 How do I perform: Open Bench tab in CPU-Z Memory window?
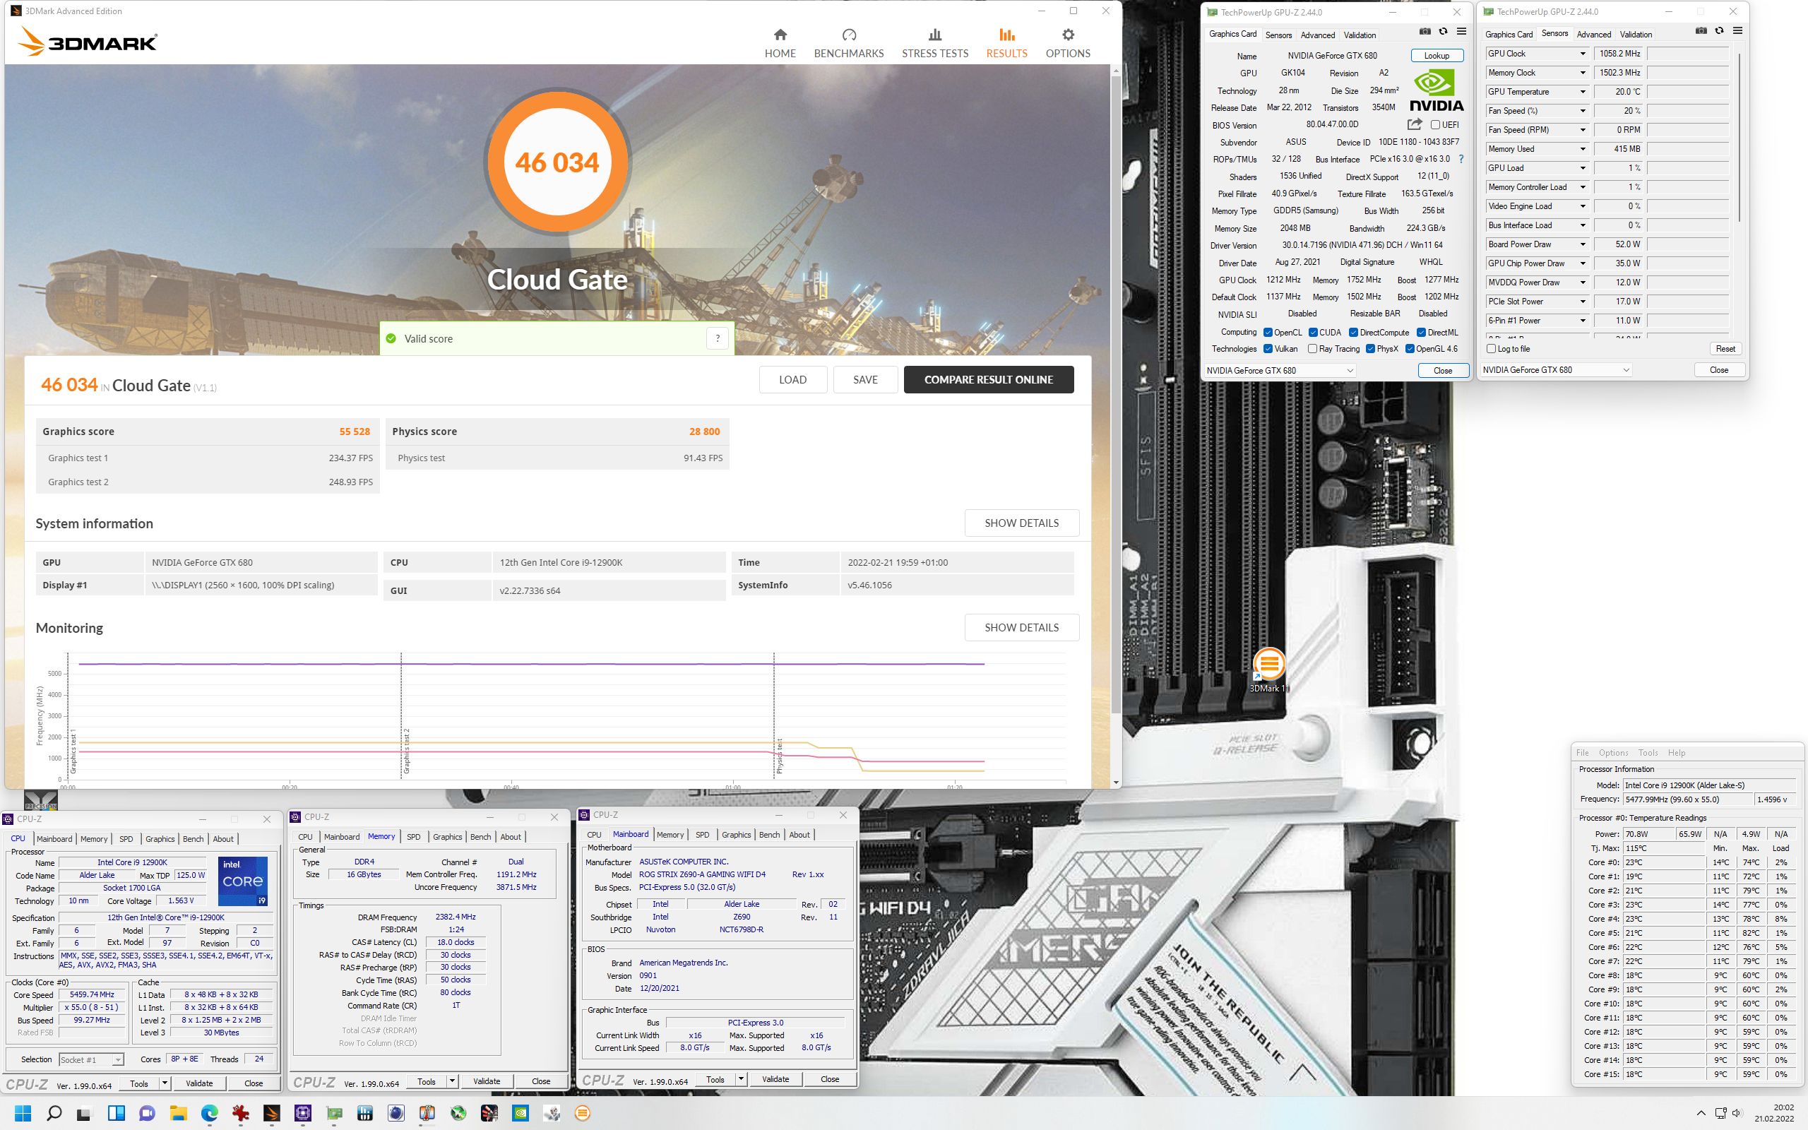coord(480,837)
